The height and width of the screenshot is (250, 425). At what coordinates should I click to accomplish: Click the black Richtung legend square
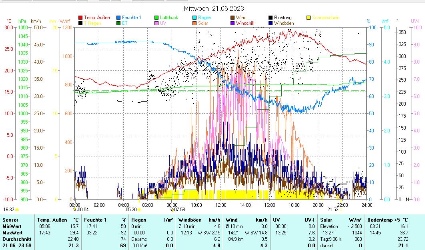click(271, 18)
